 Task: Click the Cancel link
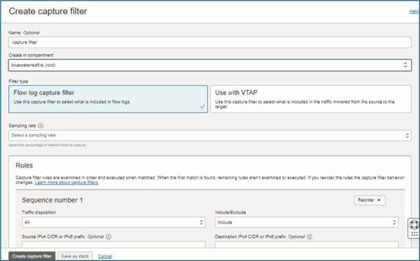(105, 256)
